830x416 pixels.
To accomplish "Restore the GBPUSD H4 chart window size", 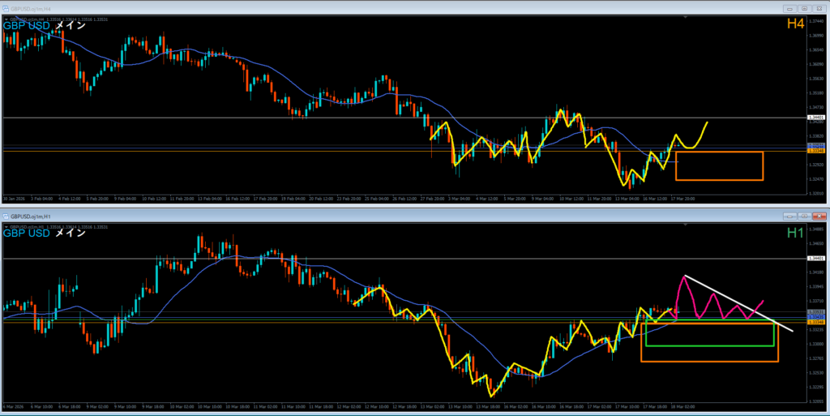I will point(805,9).
